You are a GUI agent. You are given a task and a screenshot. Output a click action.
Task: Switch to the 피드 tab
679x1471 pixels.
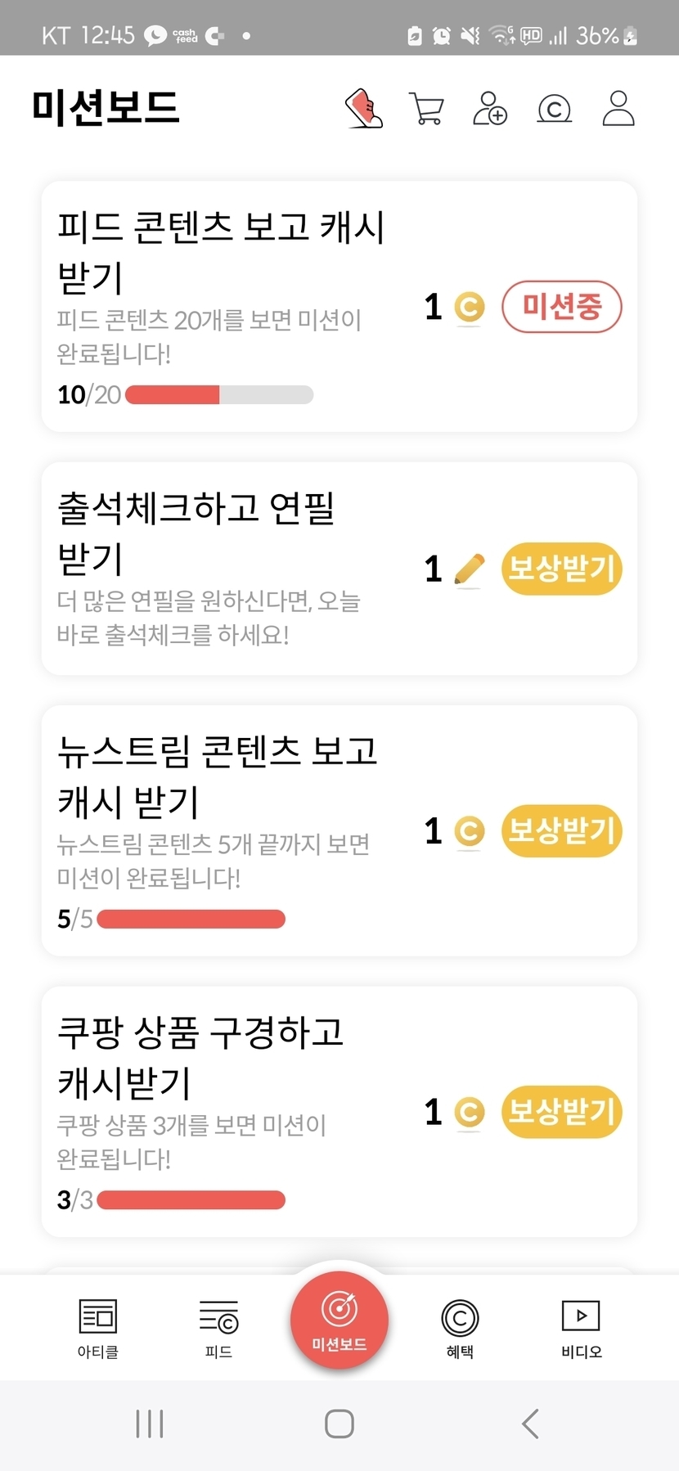click(x=218, y=1327)
